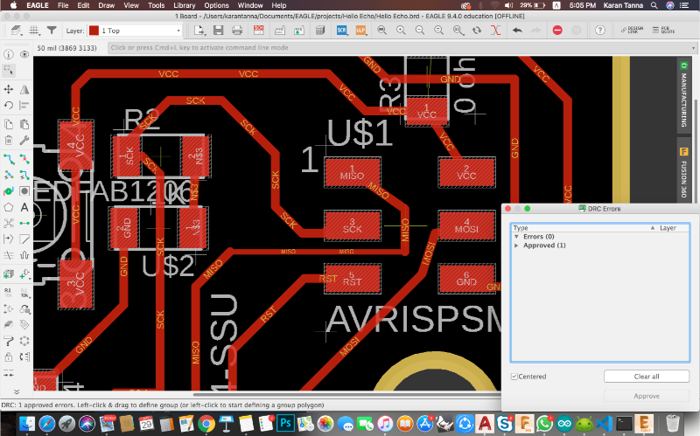Open the Options menu
Viewport: 700px width, 436px height.
[216, 5]
